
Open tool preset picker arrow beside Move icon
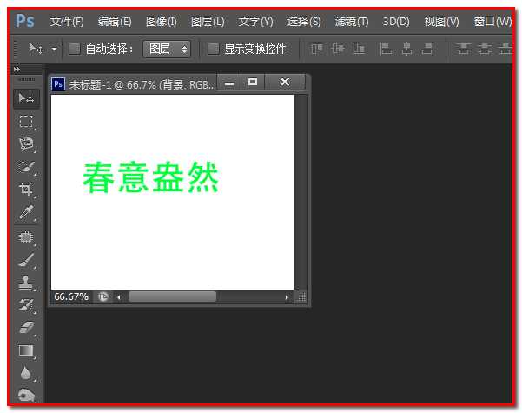54,50
